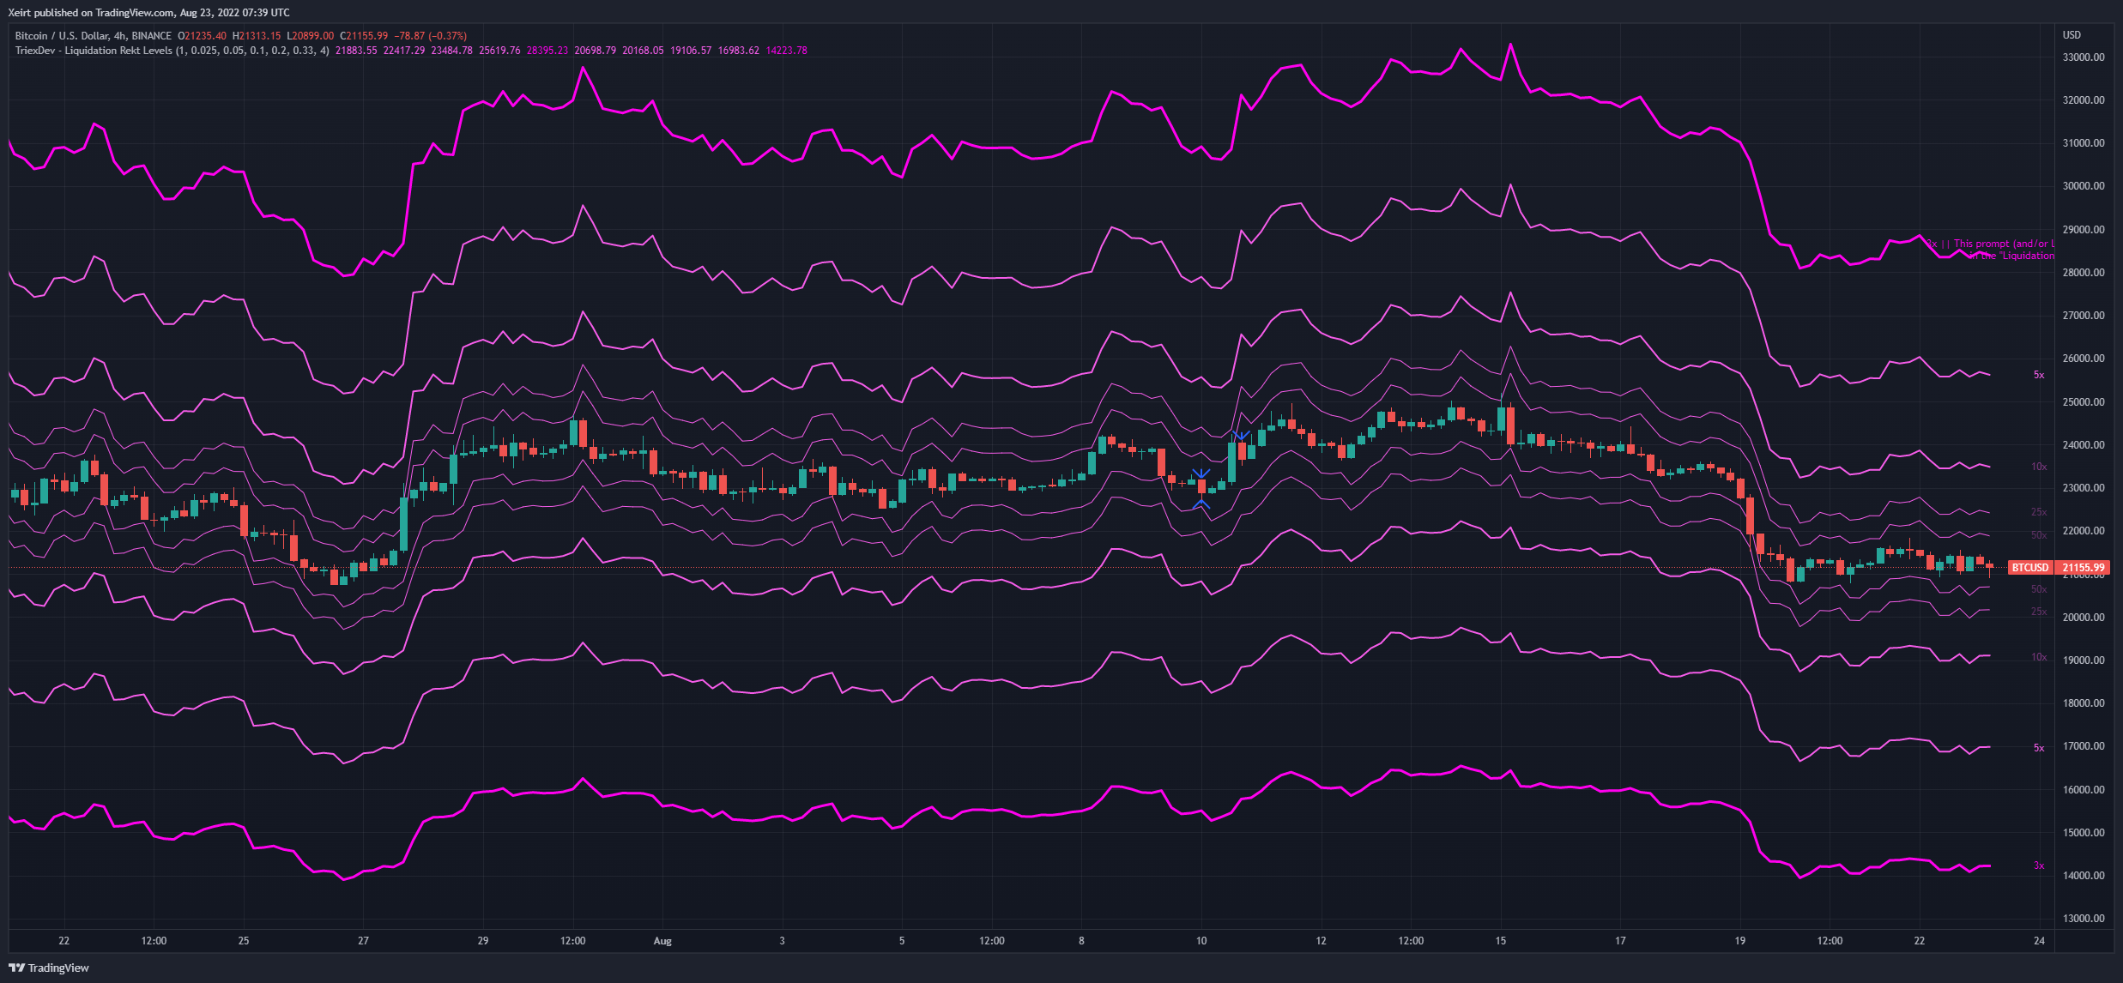Click the 10x label near the 23500 level
The height and width of the screenshot is (983, 2123).
pos(2039,467)
